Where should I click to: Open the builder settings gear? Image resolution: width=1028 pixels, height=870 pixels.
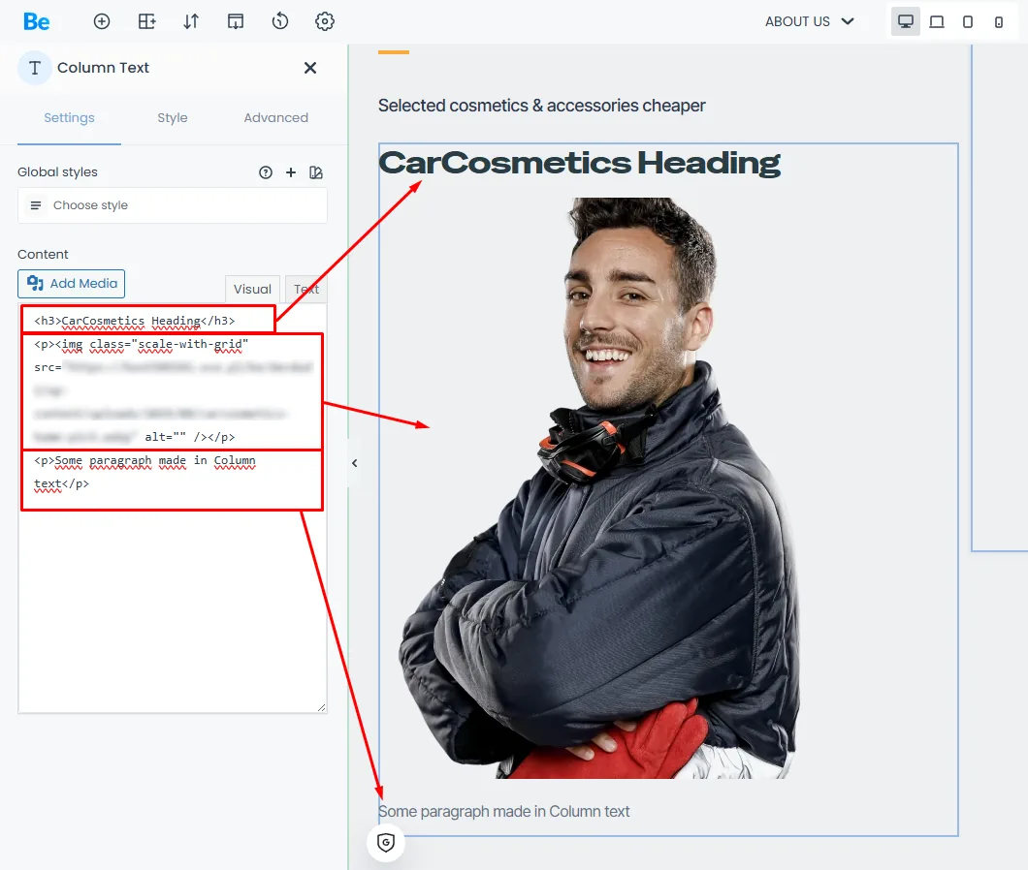(325, 21)
